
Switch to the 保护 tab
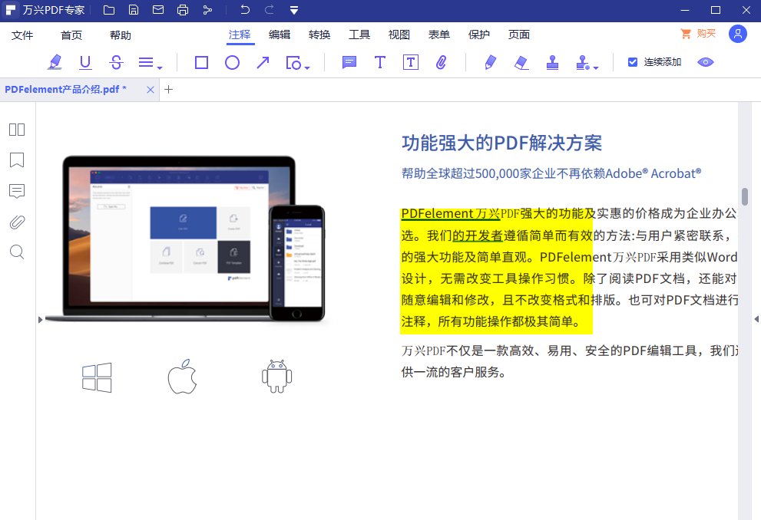(x=479, y=35)
